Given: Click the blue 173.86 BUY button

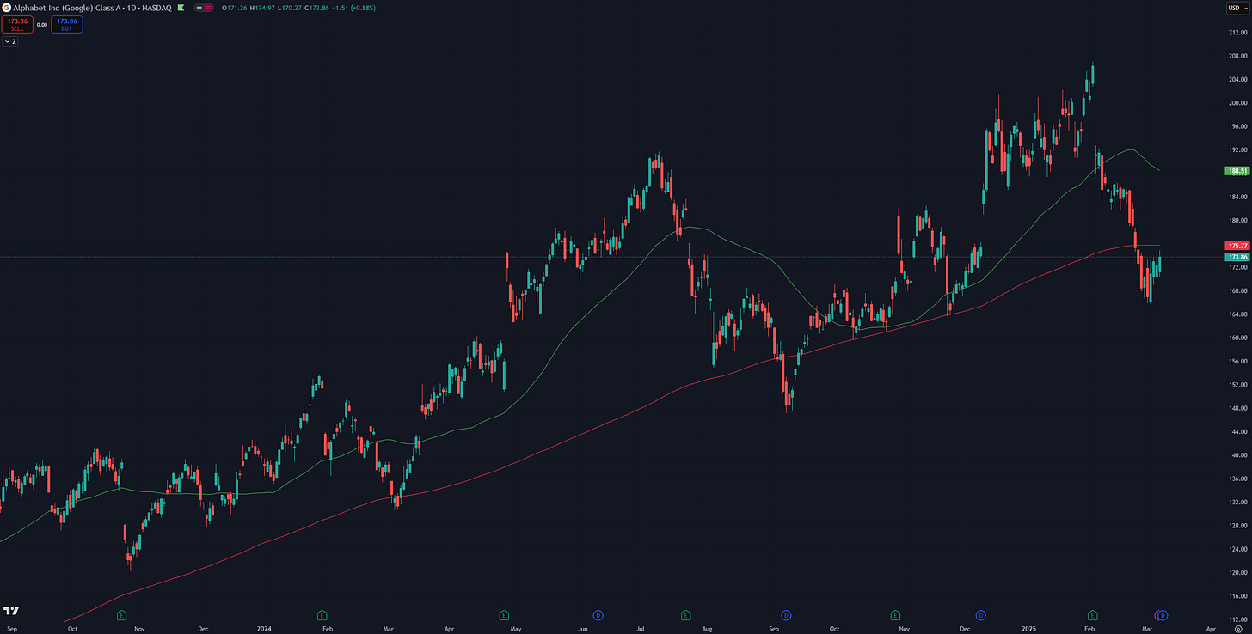Looking at the screenshot, I should coord(66,24).
